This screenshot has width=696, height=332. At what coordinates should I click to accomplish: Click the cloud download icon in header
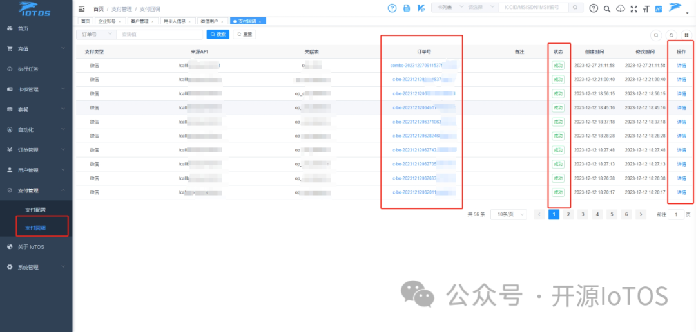[x=621, y=8]
